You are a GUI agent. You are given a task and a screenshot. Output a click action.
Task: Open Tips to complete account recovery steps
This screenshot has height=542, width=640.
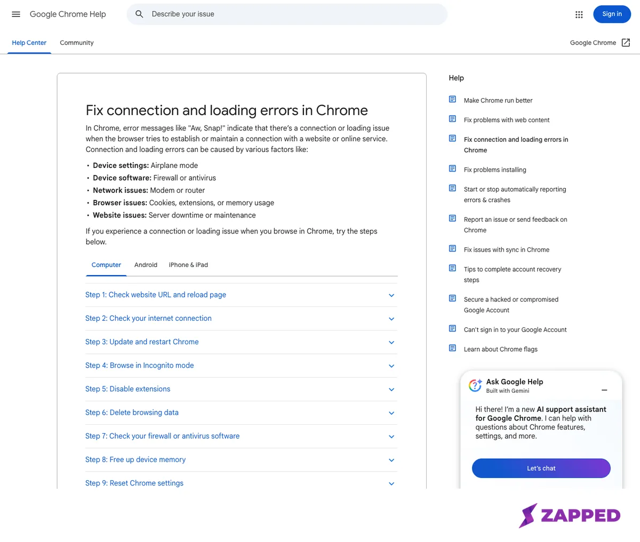coord(513,274)
